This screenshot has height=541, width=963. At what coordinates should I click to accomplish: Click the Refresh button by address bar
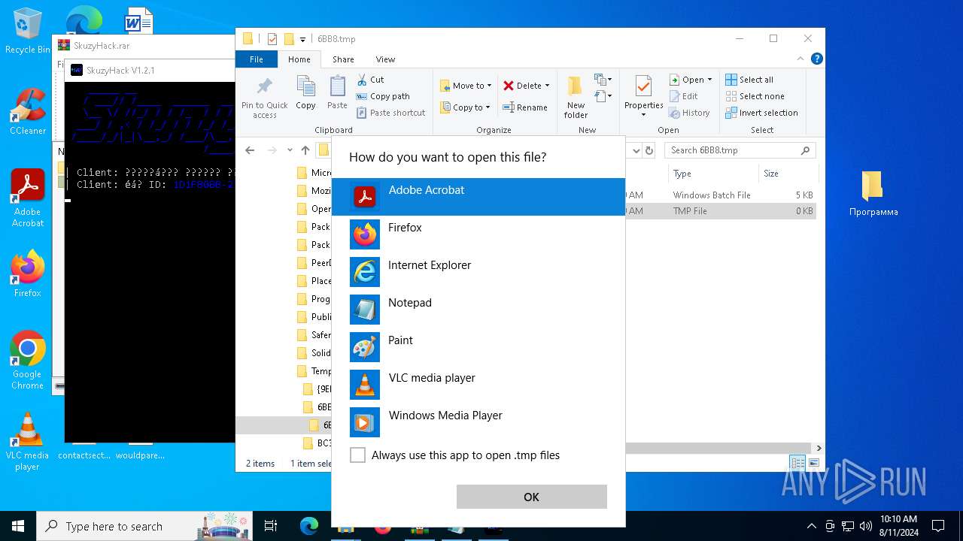[x=649, y=150]
